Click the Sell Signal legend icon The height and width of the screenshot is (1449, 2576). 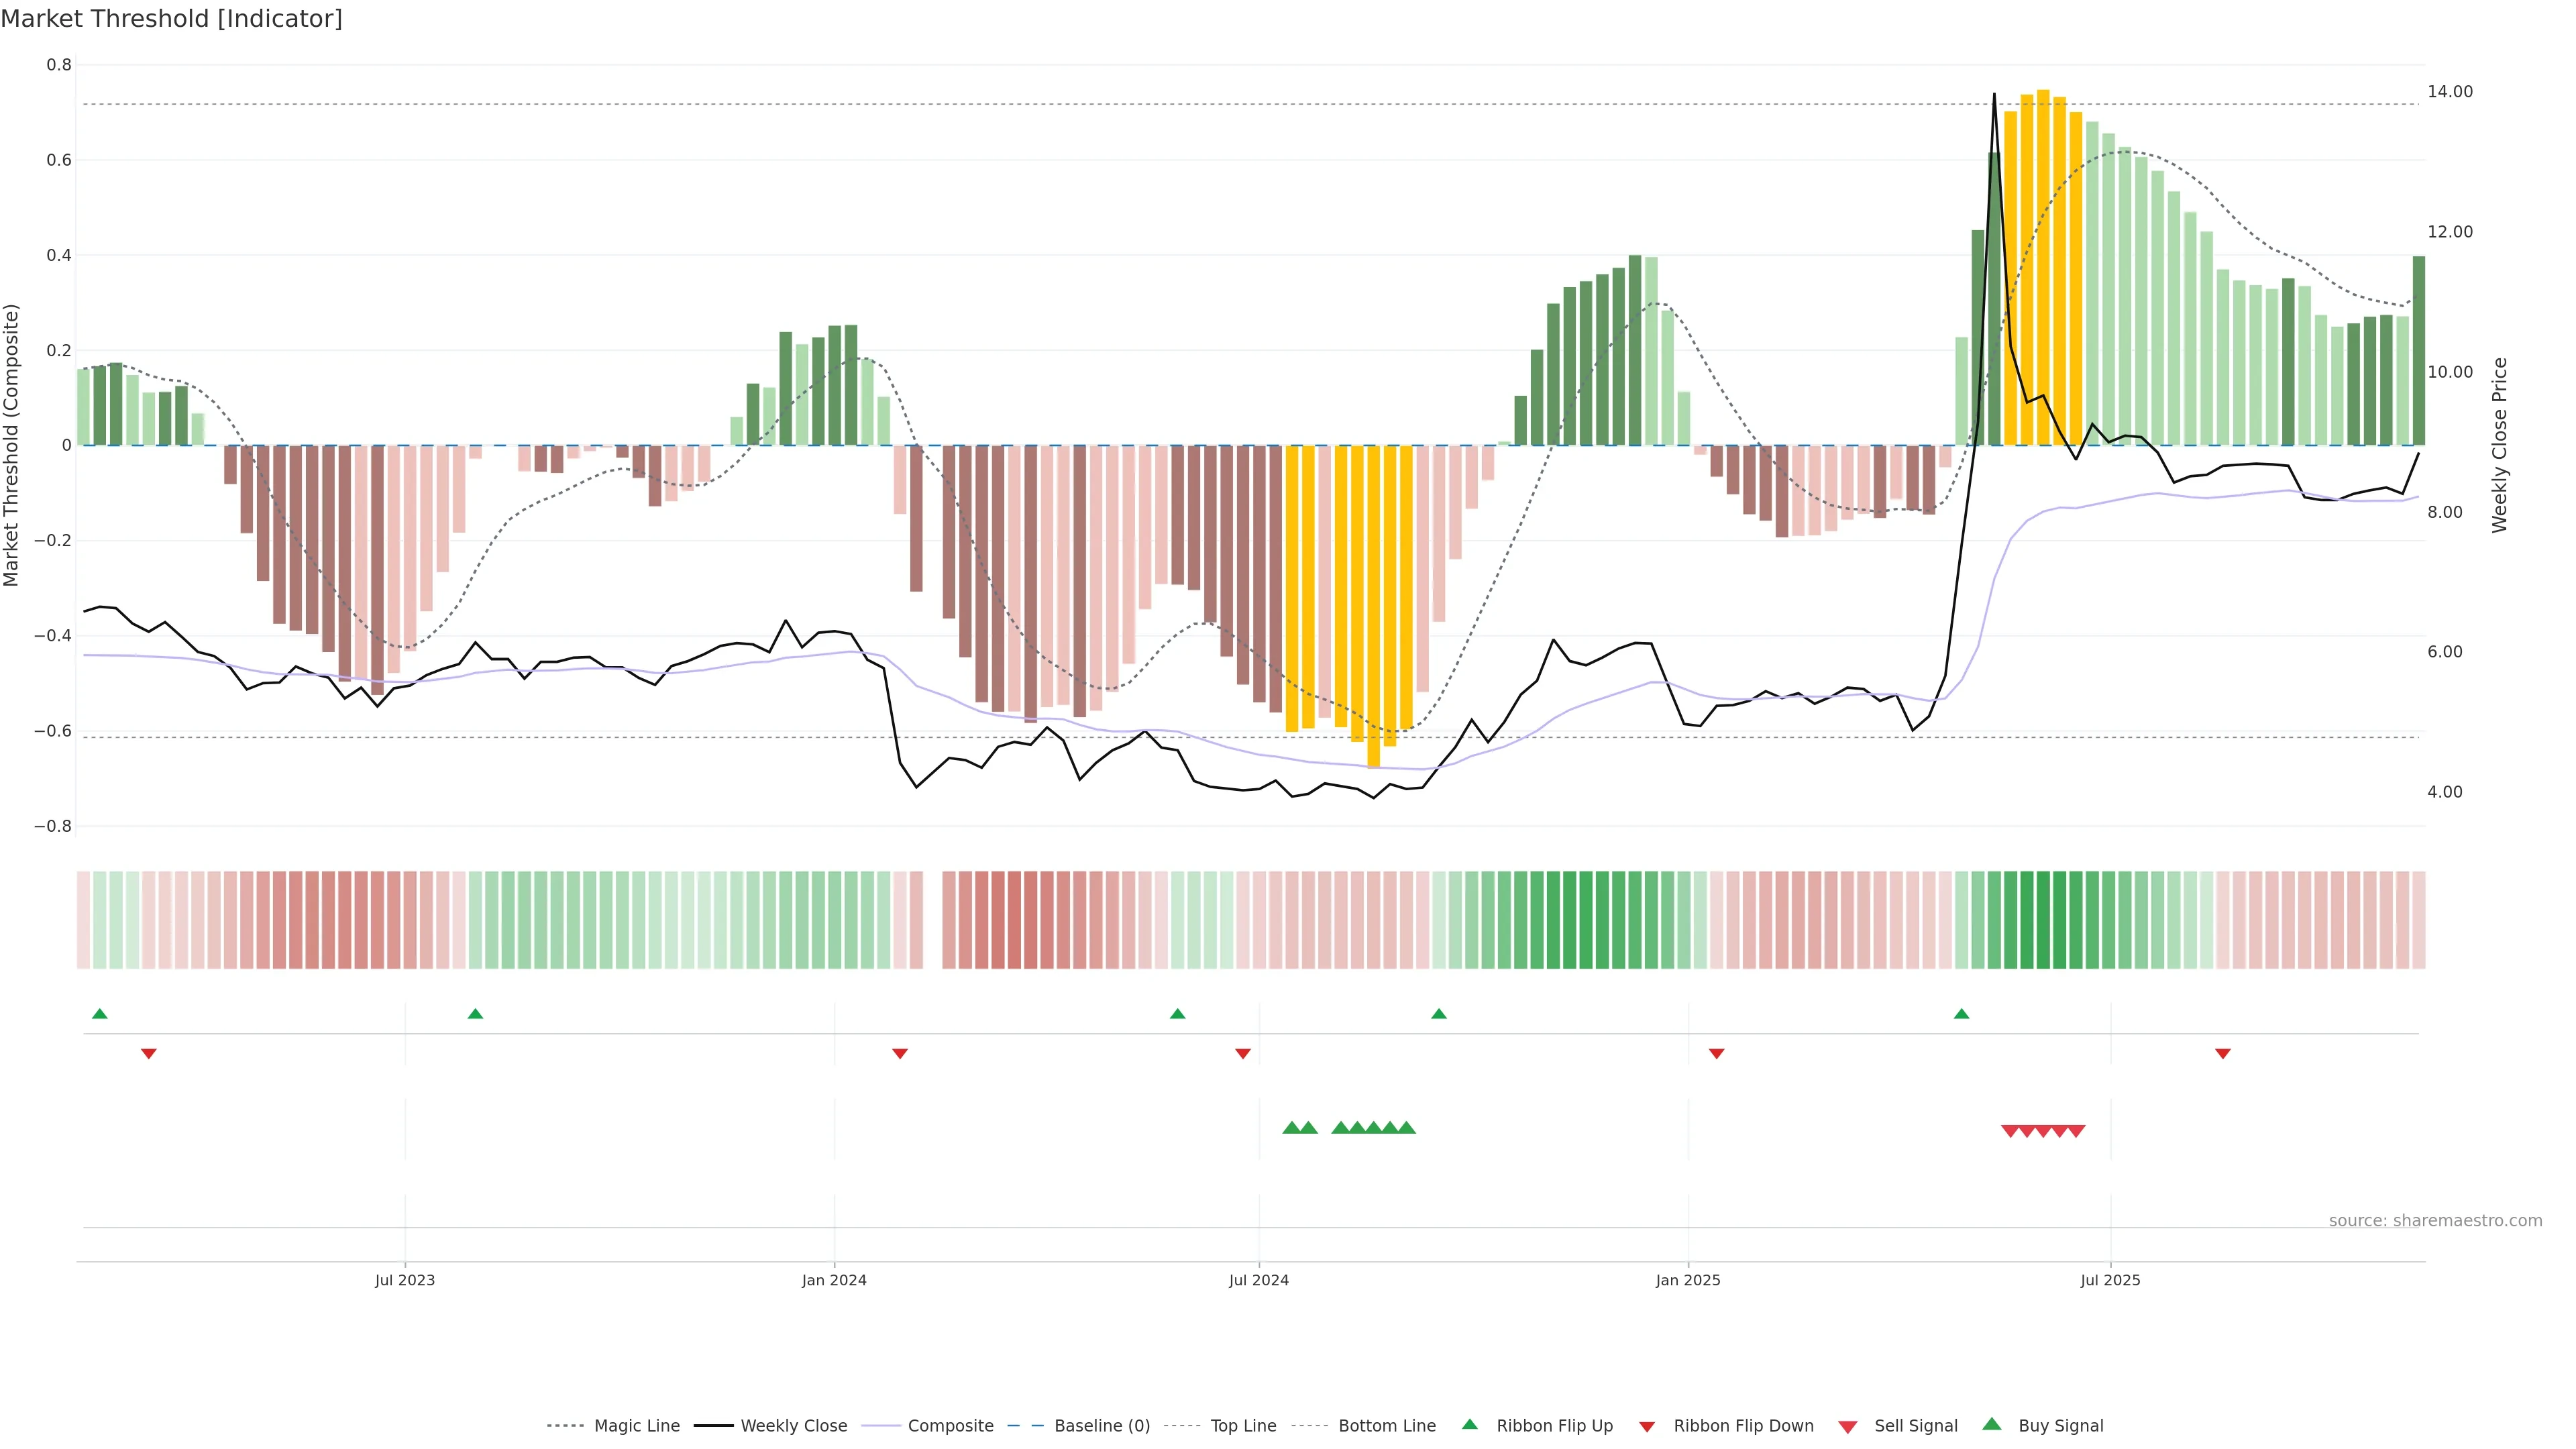click(x=1847, y=1427)
